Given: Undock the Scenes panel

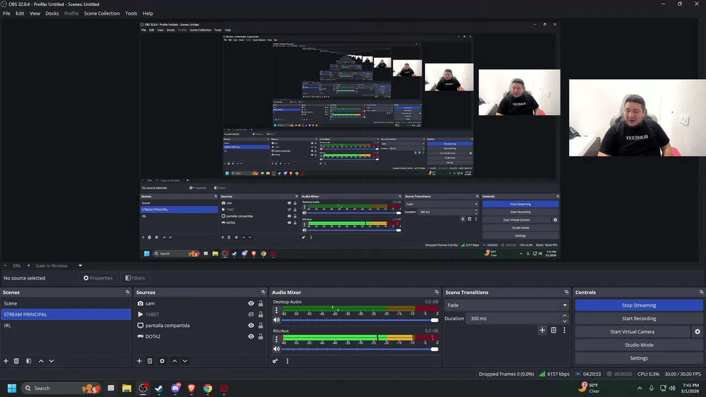Looking at the screenshot, I should coord(127,292).
